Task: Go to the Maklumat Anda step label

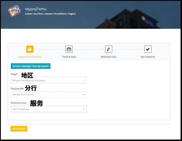Action: click(x=108, y=57)
